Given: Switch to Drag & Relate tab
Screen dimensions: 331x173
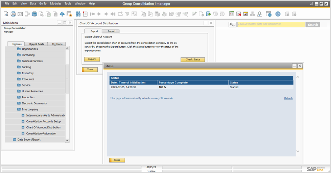Looking at the screenshot, I should pos(37,44).
